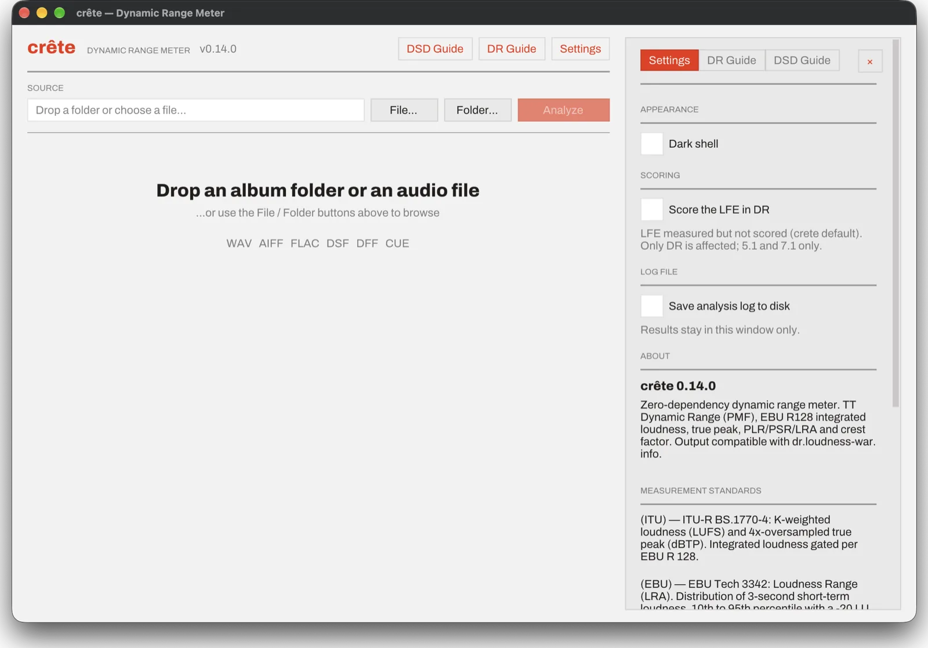Enable the Dark shell checkbox
This screenshot has height=648, width=928.
pos(652,144)
